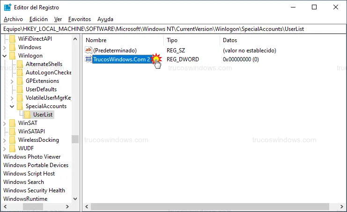
Task: Sort values by the Tipo column header
Action: (172, 40)
